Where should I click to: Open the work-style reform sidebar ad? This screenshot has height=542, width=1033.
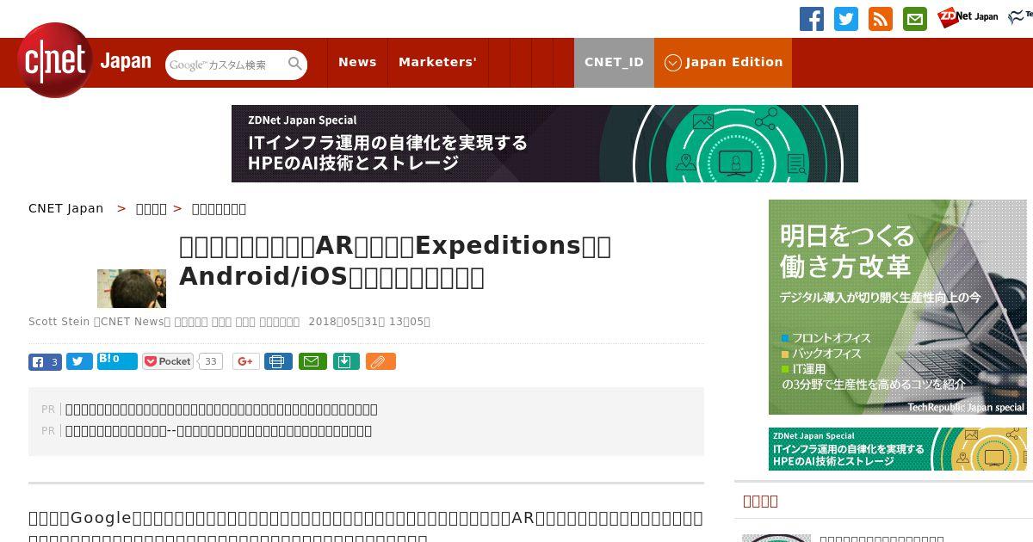point(898,307)
